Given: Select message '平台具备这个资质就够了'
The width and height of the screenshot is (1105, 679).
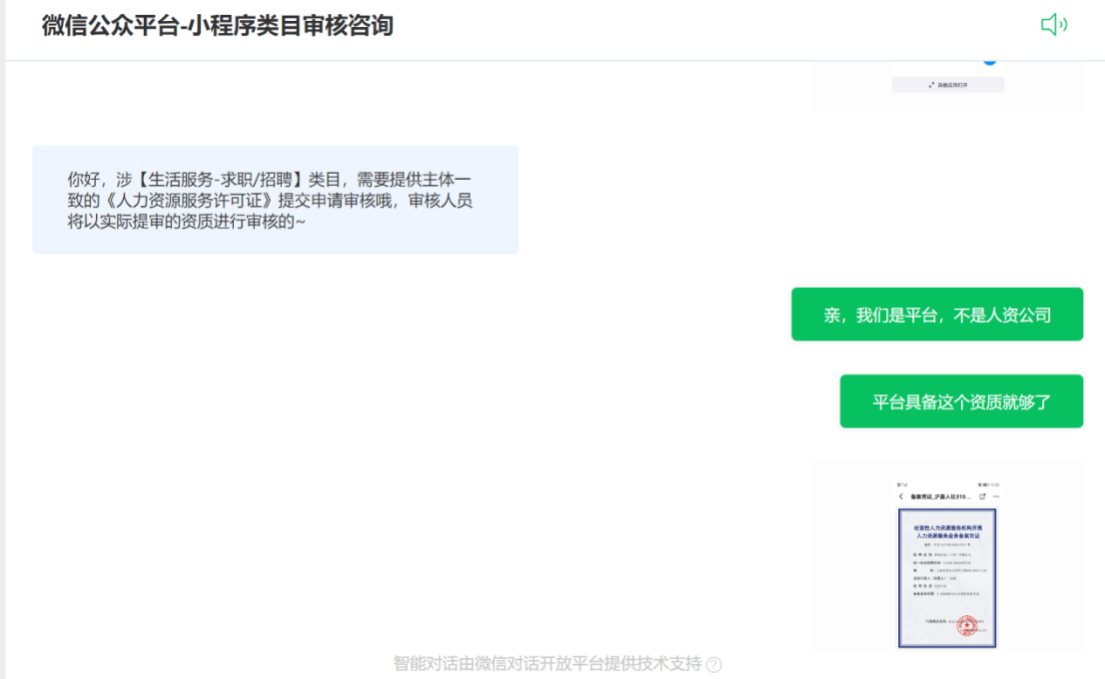Looking at the screenshot, I should pos(961,401).
